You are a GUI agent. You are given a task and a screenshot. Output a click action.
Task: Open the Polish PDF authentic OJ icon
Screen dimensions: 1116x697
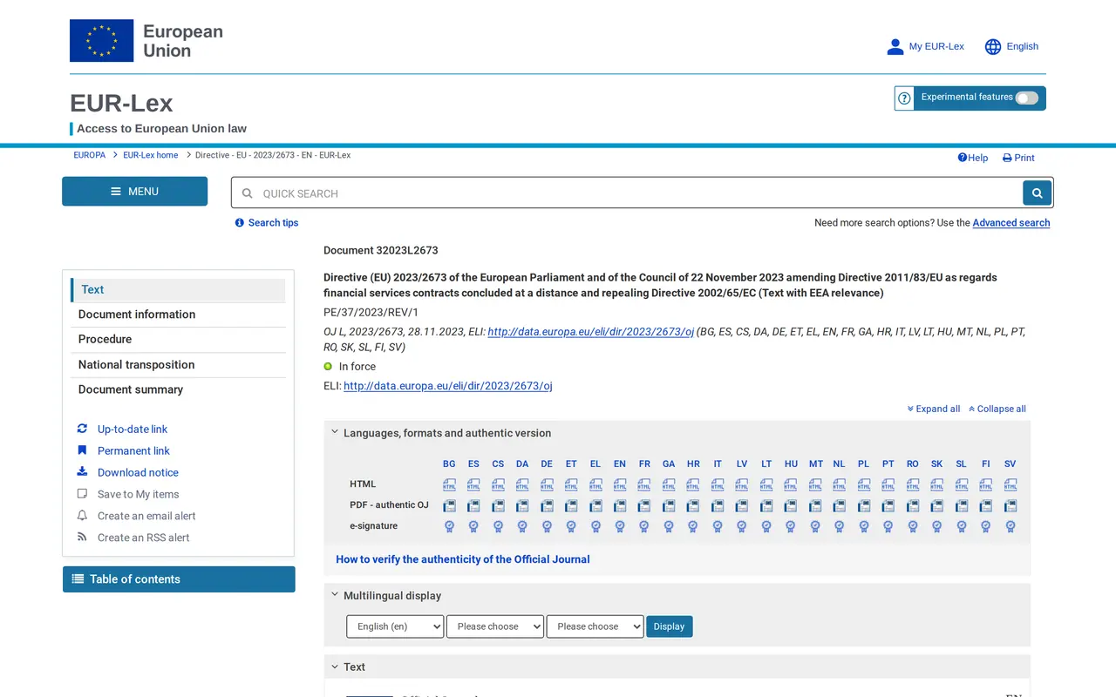tap(864, 505)
